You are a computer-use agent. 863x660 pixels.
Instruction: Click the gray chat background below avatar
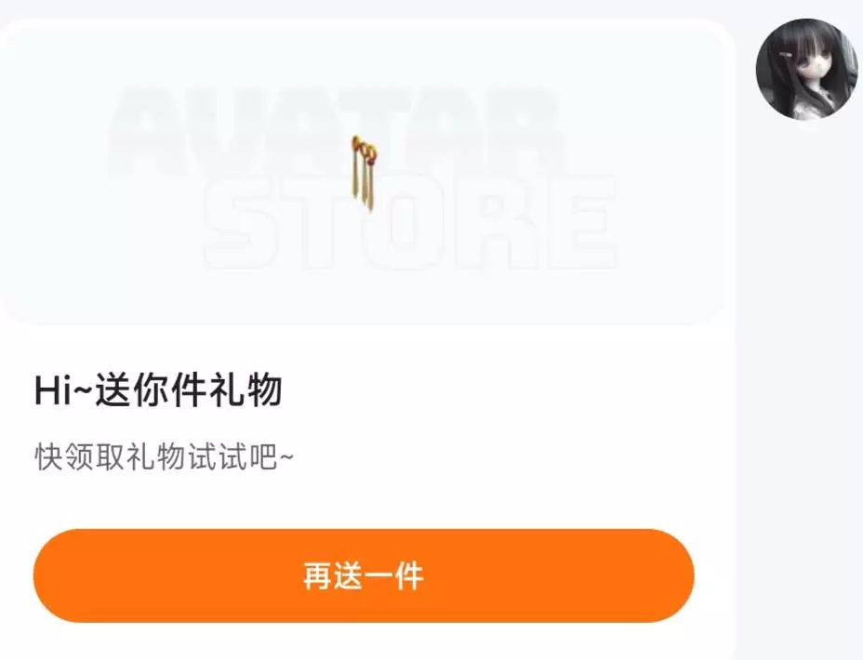(x=799, y=385)
